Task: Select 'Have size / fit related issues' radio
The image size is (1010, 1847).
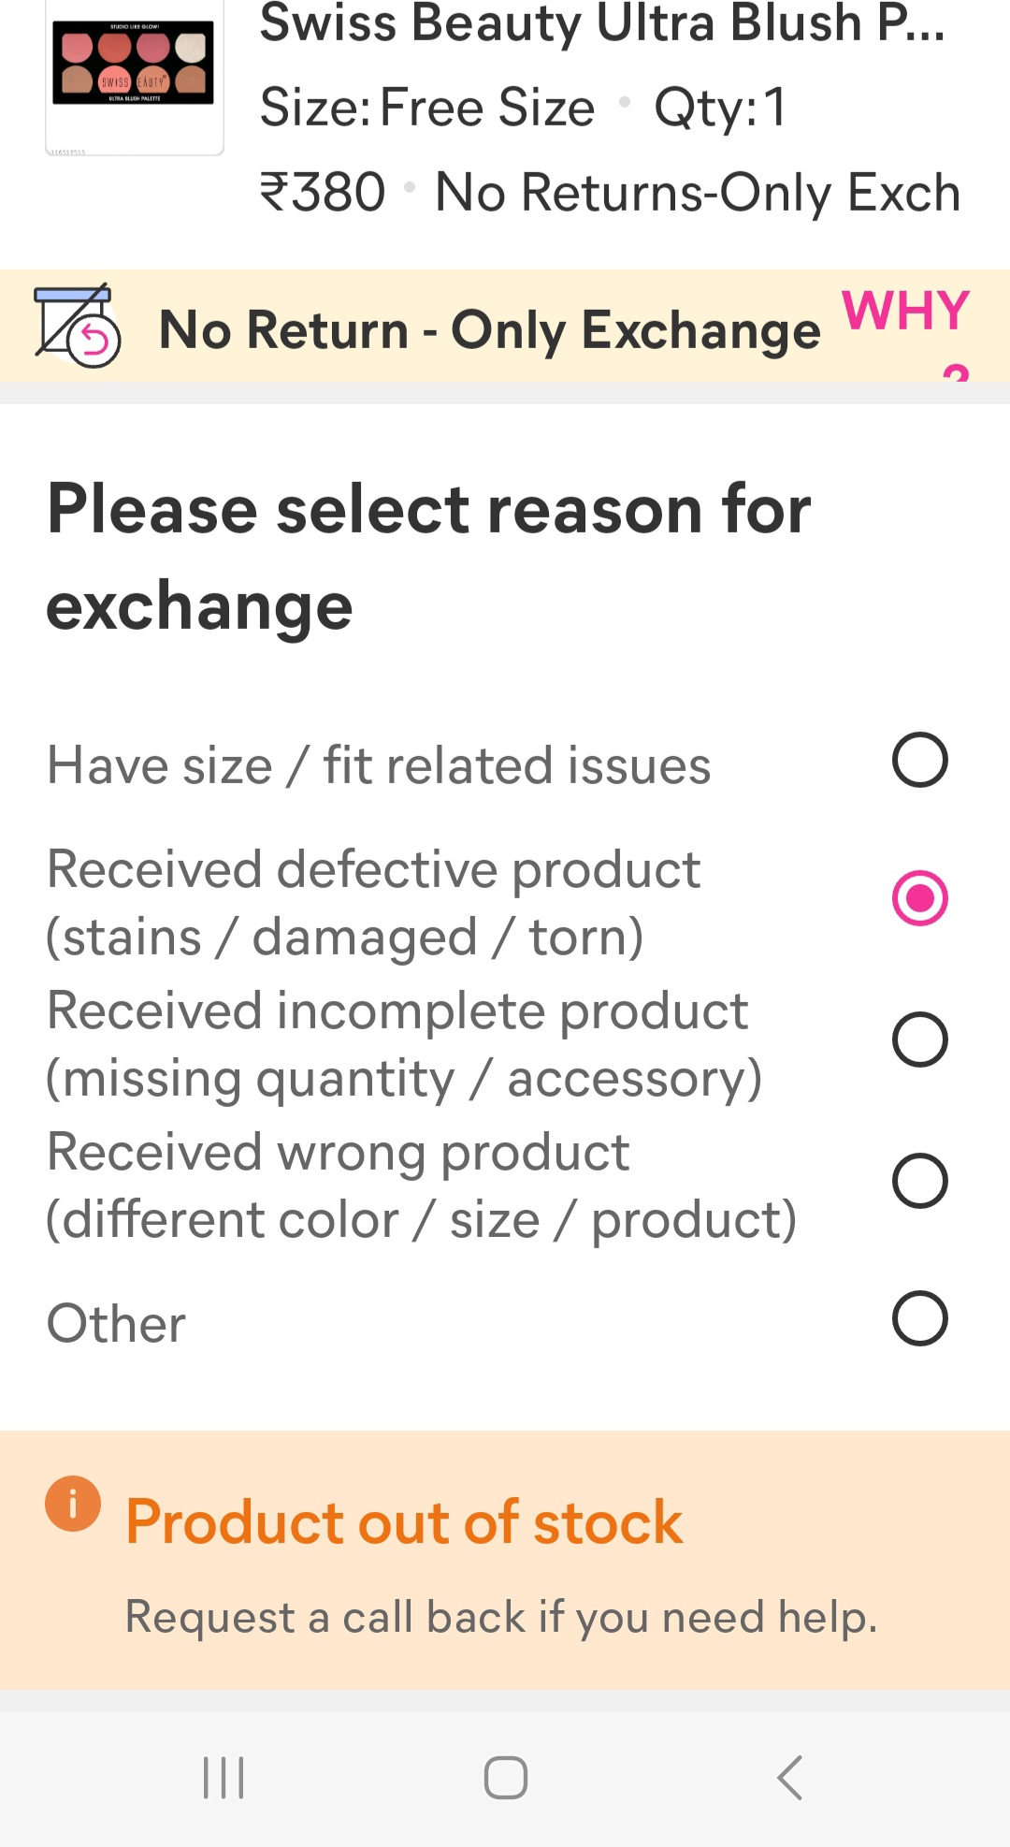Action: [920, 760]
